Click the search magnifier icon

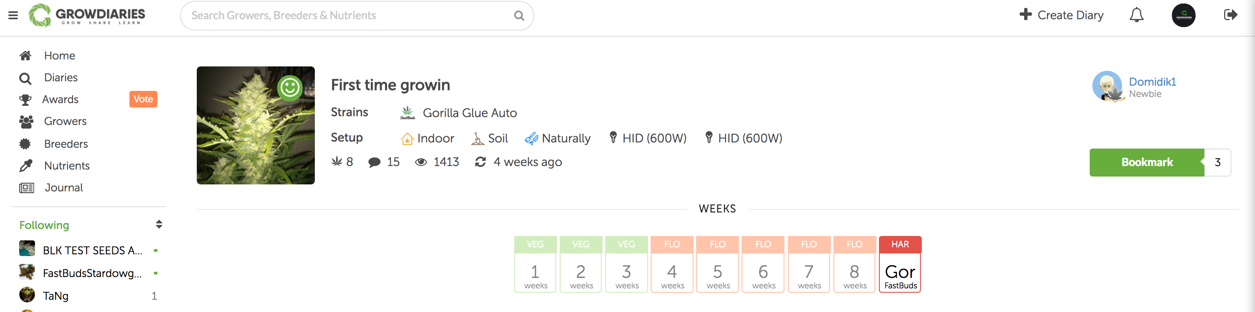pyautogui.click(x=519, y=16)
